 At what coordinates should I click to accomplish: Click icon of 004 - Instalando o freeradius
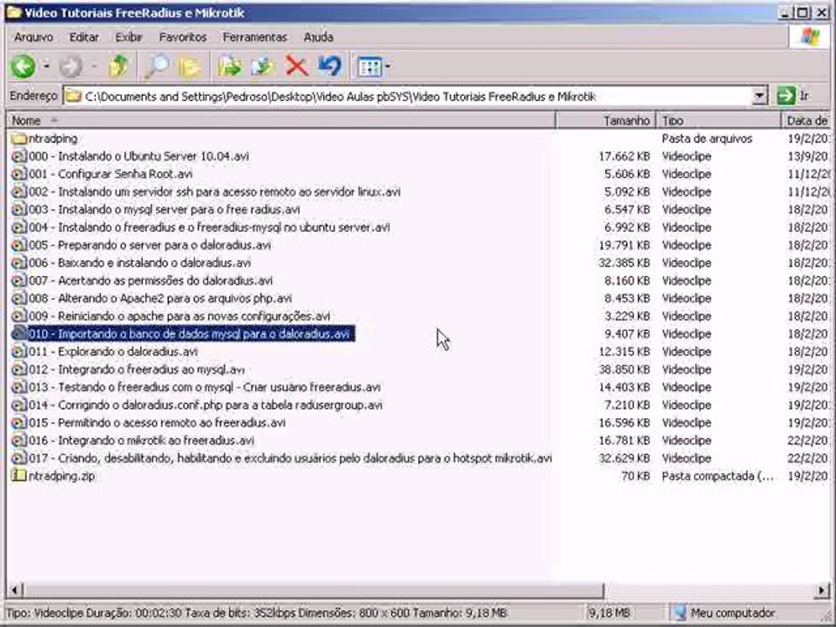[18, 227]
